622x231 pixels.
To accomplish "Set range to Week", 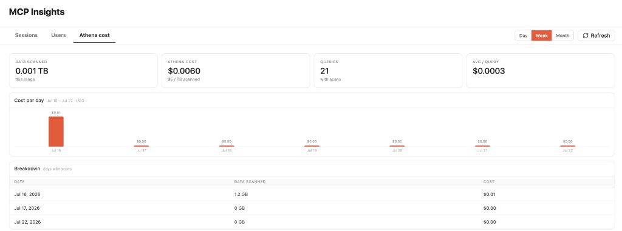I will tap(541, 36).
